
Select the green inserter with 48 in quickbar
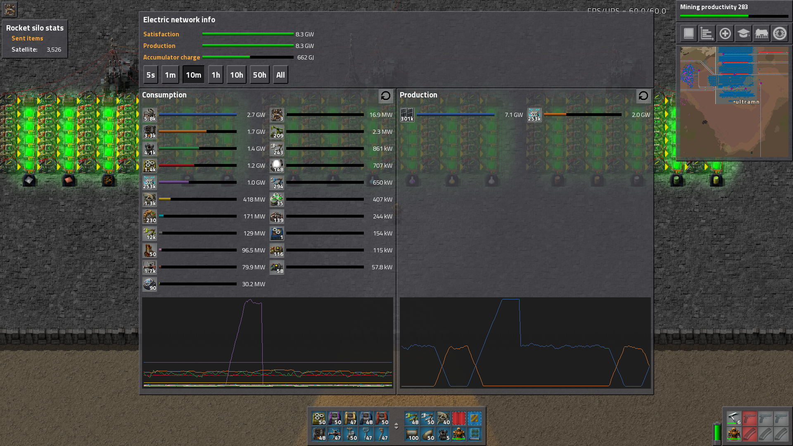click(x=412, y=418)
